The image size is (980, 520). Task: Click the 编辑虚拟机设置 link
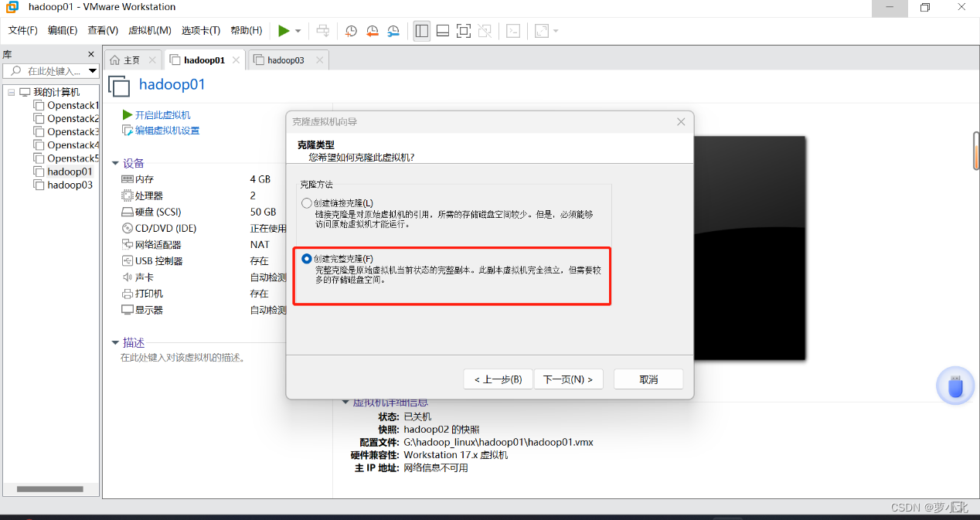[x=168, y=131]
